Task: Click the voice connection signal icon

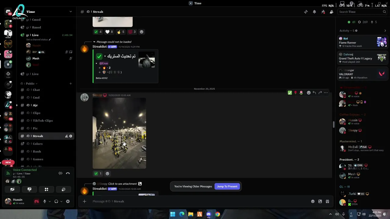Action: click(8, 173)
